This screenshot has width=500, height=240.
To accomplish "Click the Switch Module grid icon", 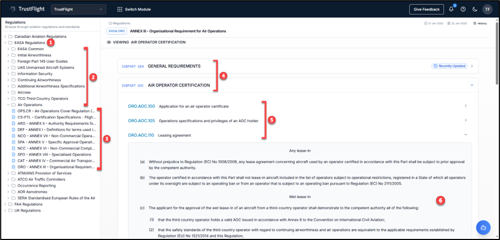I will pos(120,9).
